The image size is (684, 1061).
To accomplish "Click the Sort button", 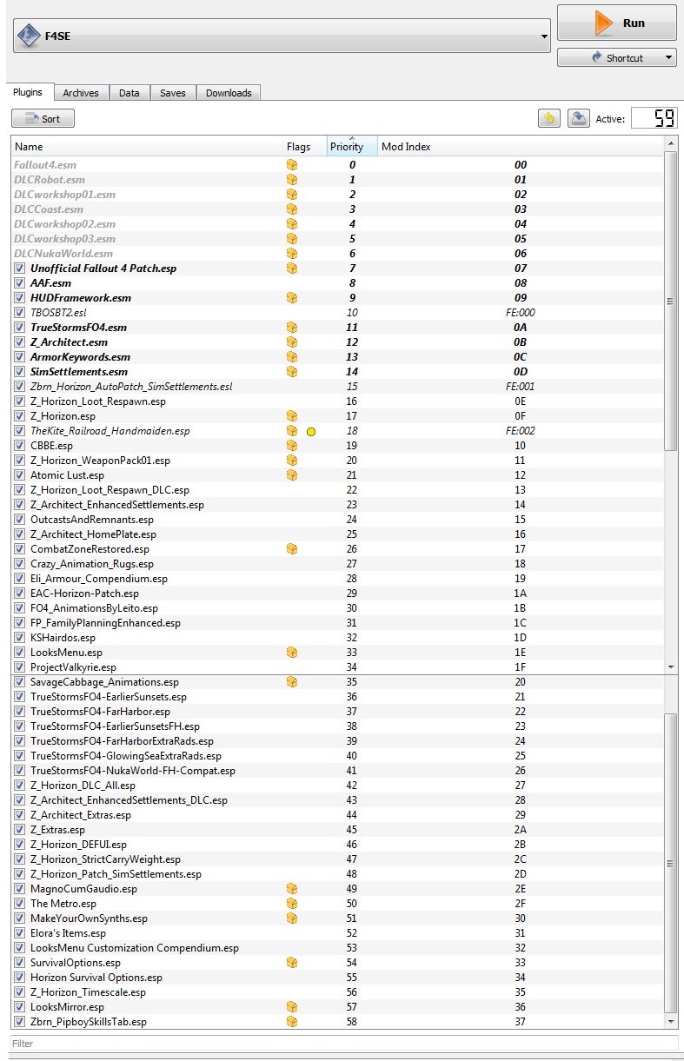I will point(43,118).
